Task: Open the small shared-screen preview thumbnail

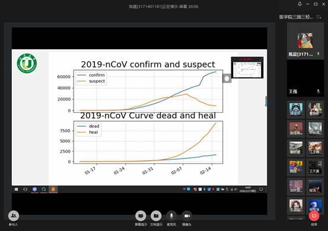Action: [247, 68]
